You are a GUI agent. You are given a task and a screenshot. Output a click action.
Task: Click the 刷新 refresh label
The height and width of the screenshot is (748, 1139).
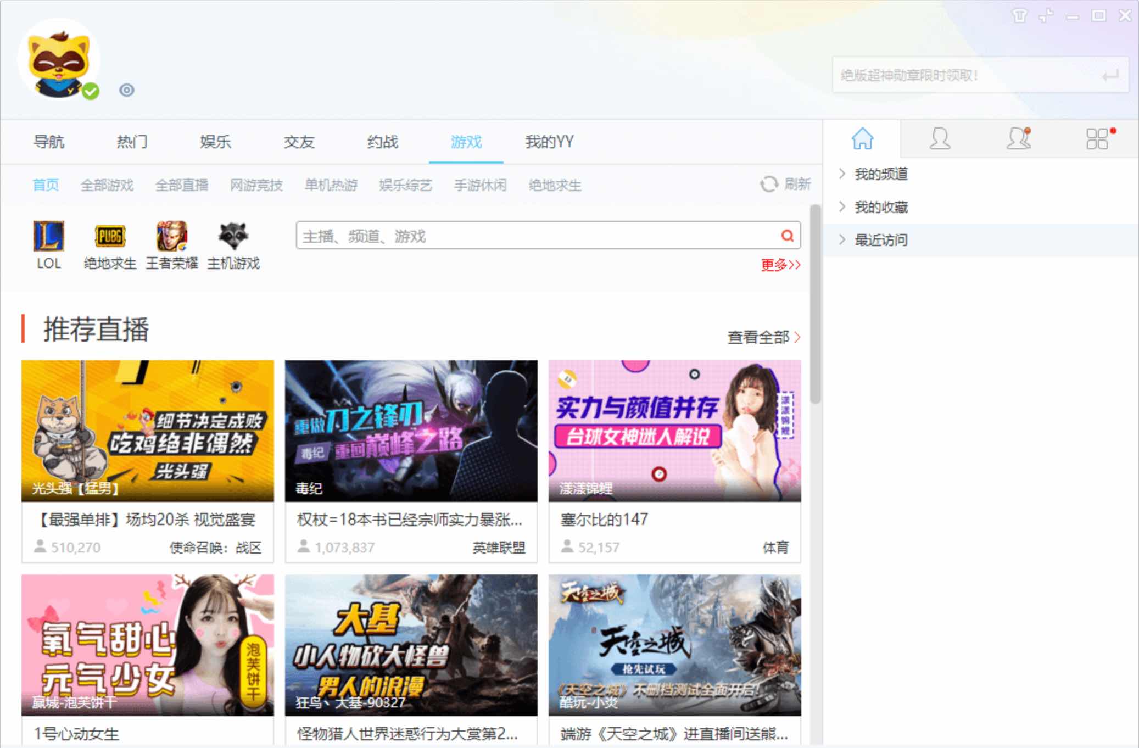click(x=797, y=184)
